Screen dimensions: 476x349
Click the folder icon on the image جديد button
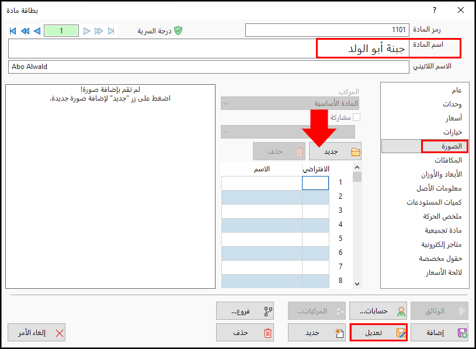[355, 151]
